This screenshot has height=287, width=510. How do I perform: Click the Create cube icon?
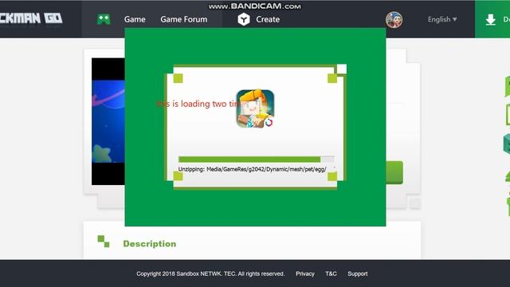coord(244,19)
